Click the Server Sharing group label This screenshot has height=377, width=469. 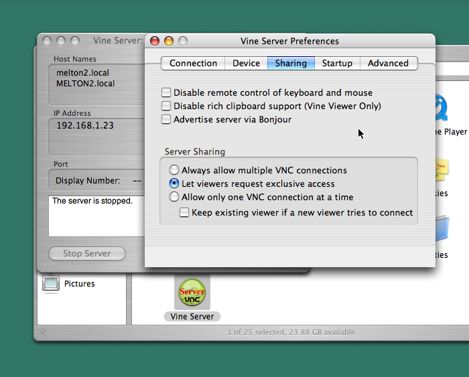[x=195, y=151]
